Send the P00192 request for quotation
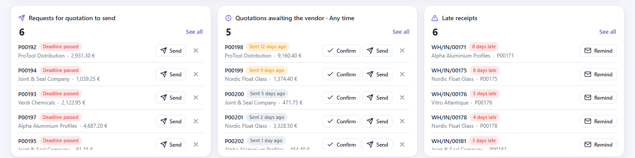Viewport: 635px width, 158px height. [171, 50]
